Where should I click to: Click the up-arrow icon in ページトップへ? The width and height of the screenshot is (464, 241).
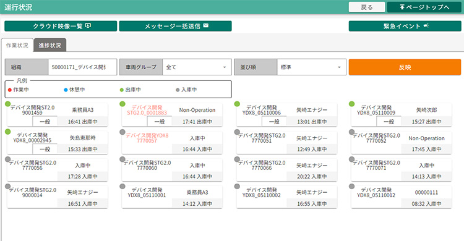click(402, 7)
